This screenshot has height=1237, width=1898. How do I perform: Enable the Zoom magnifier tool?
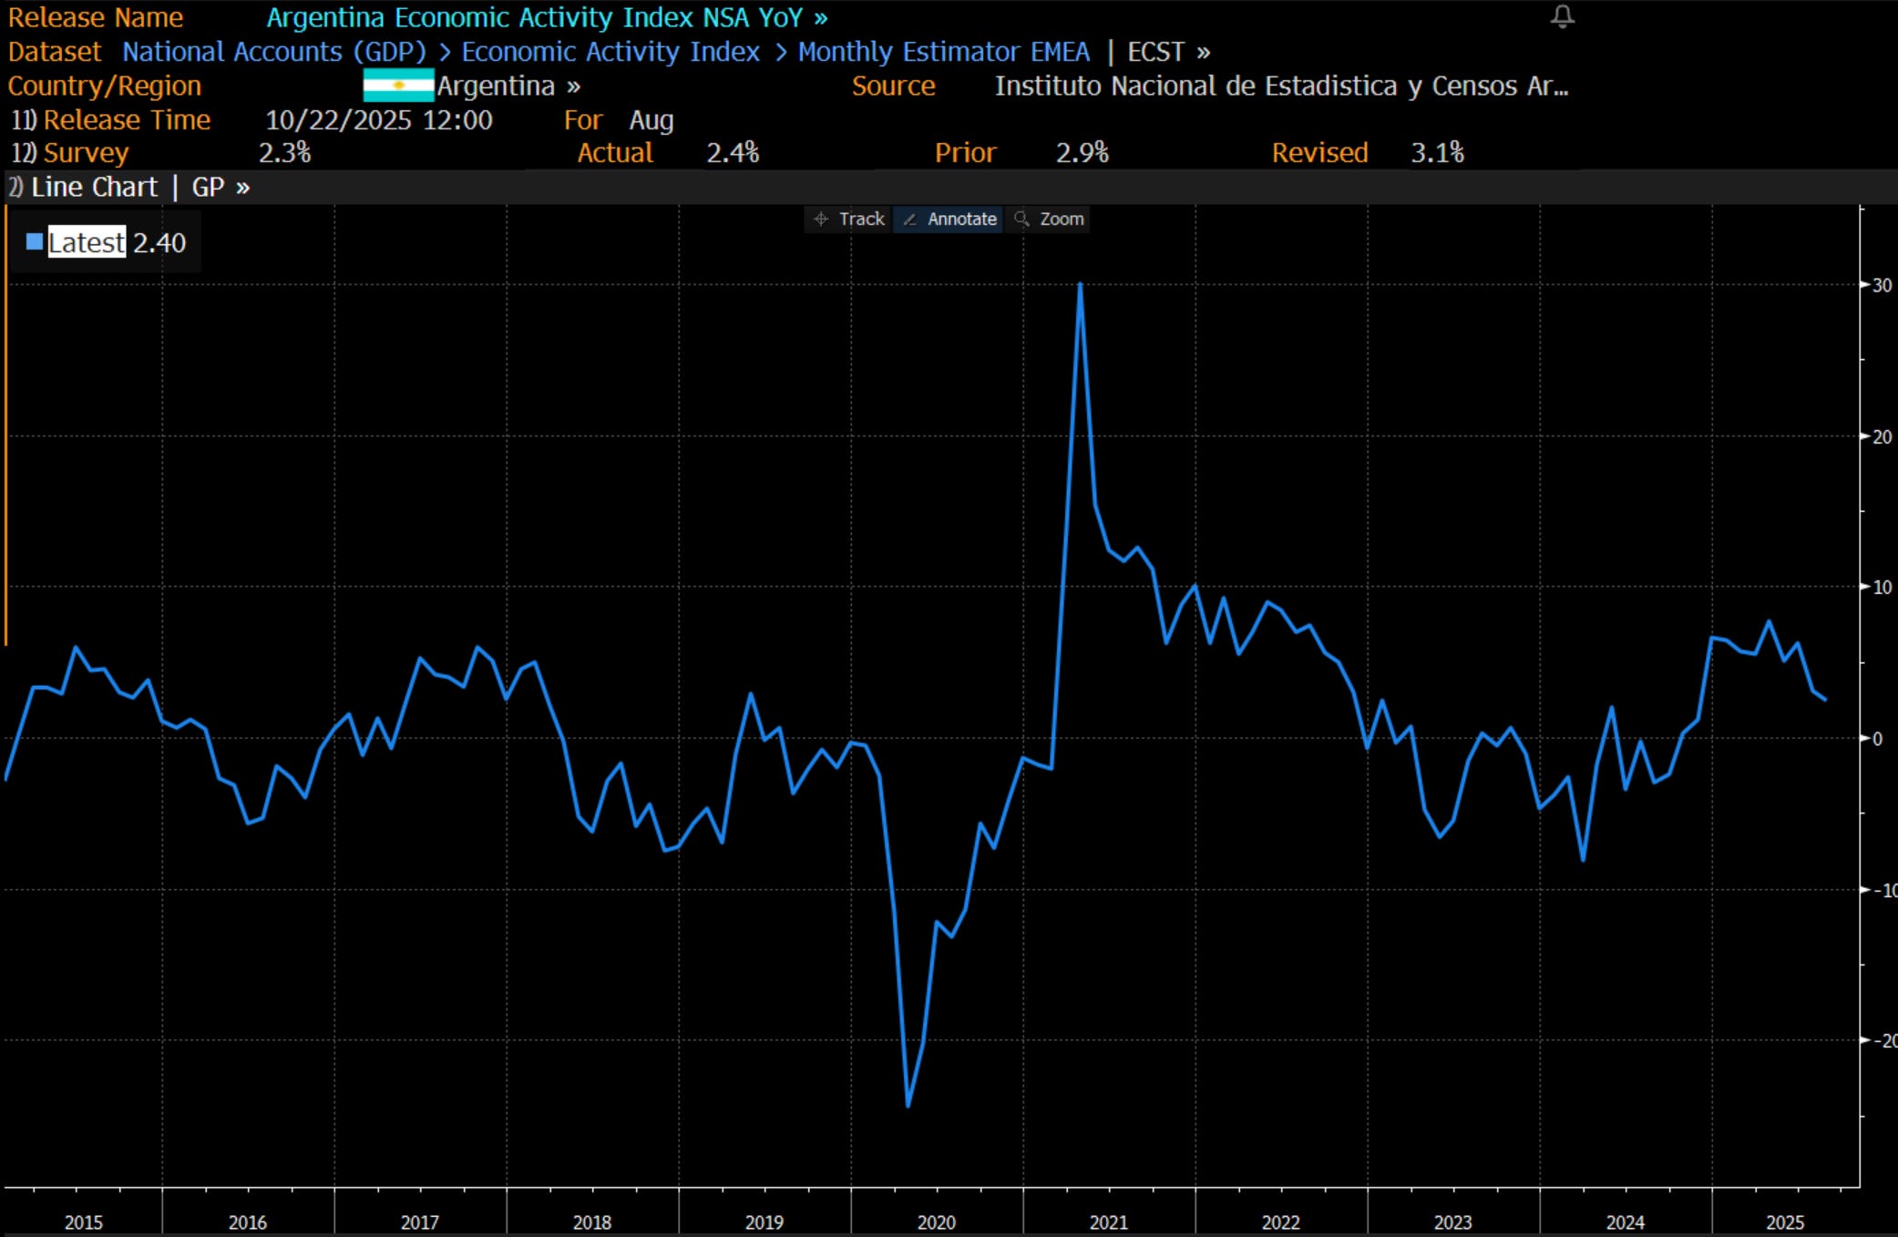tap(1050, 219)
